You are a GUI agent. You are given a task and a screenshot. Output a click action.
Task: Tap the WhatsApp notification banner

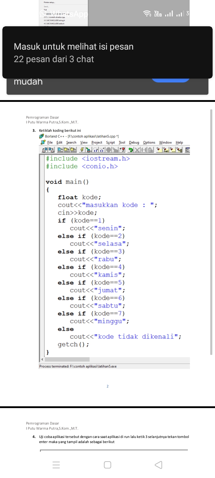[107, 53]
